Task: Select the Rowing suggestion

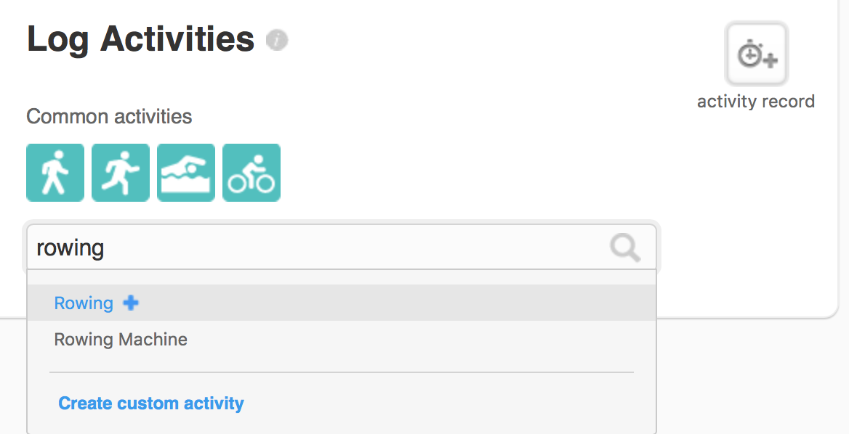Action: pos(84,303)
